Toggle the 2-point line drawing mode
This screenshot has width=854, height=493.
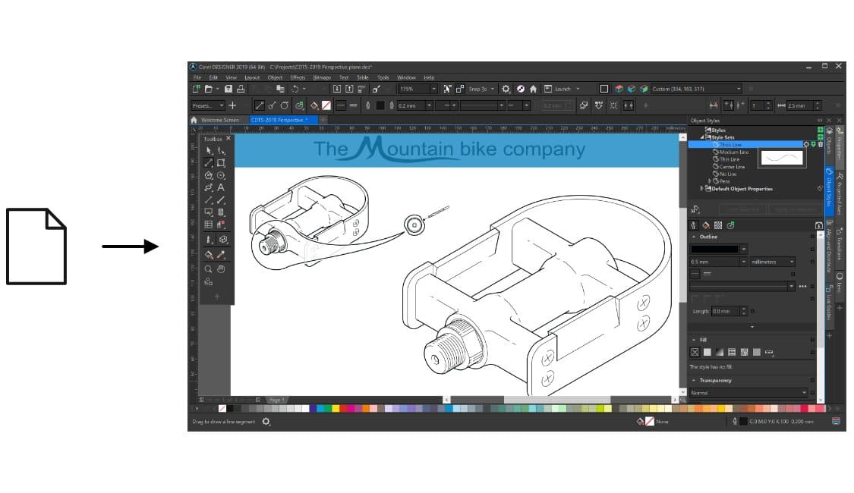tap(259, 105)
